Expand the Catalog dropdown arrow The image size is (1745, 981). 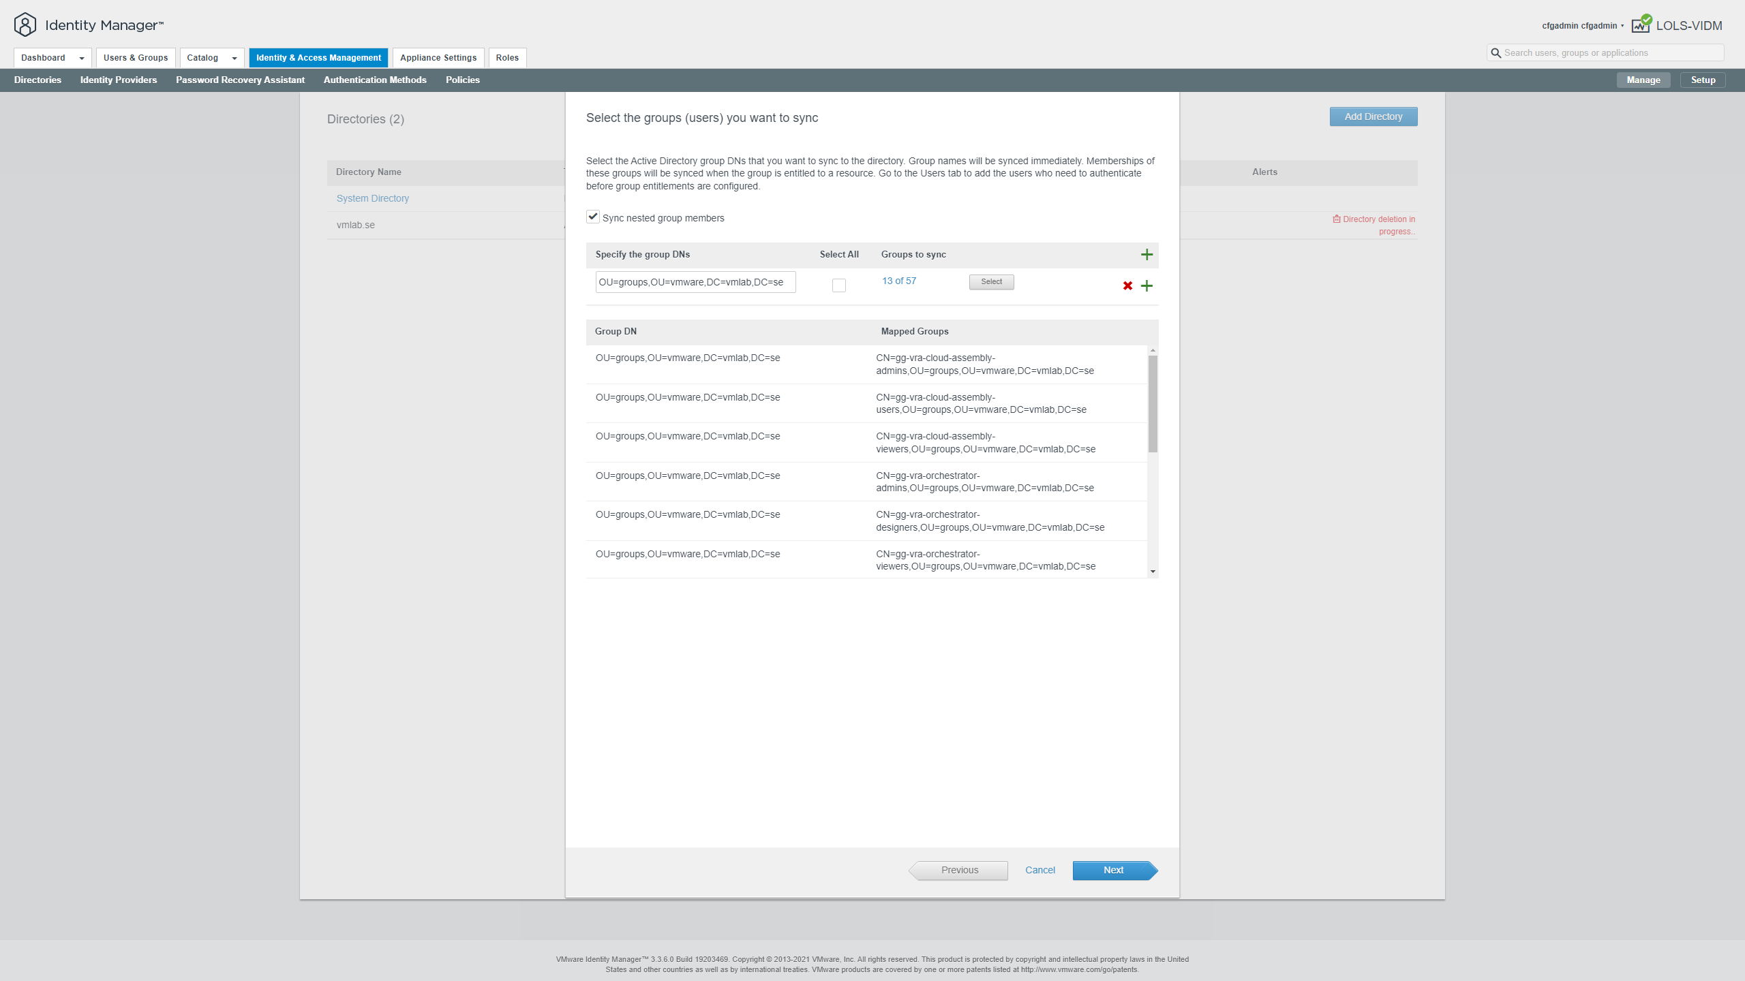(234, 59)
